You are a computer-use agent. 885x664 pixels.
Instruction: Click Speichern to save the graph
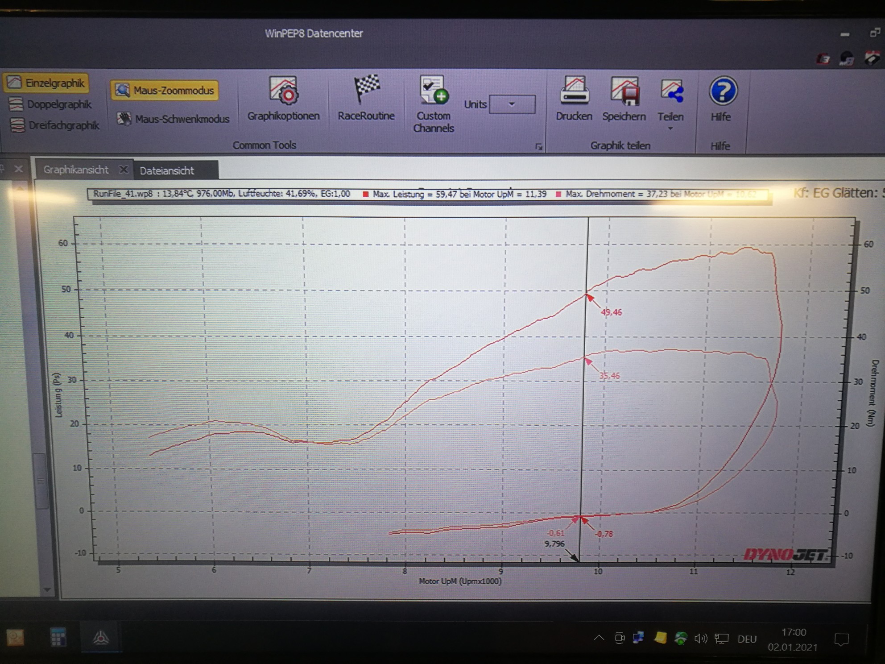(x=624, y=91)
